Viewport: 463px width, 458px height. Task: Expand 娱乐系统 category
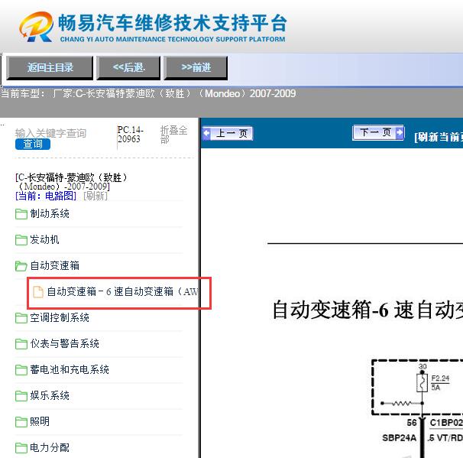click(50, 395)
